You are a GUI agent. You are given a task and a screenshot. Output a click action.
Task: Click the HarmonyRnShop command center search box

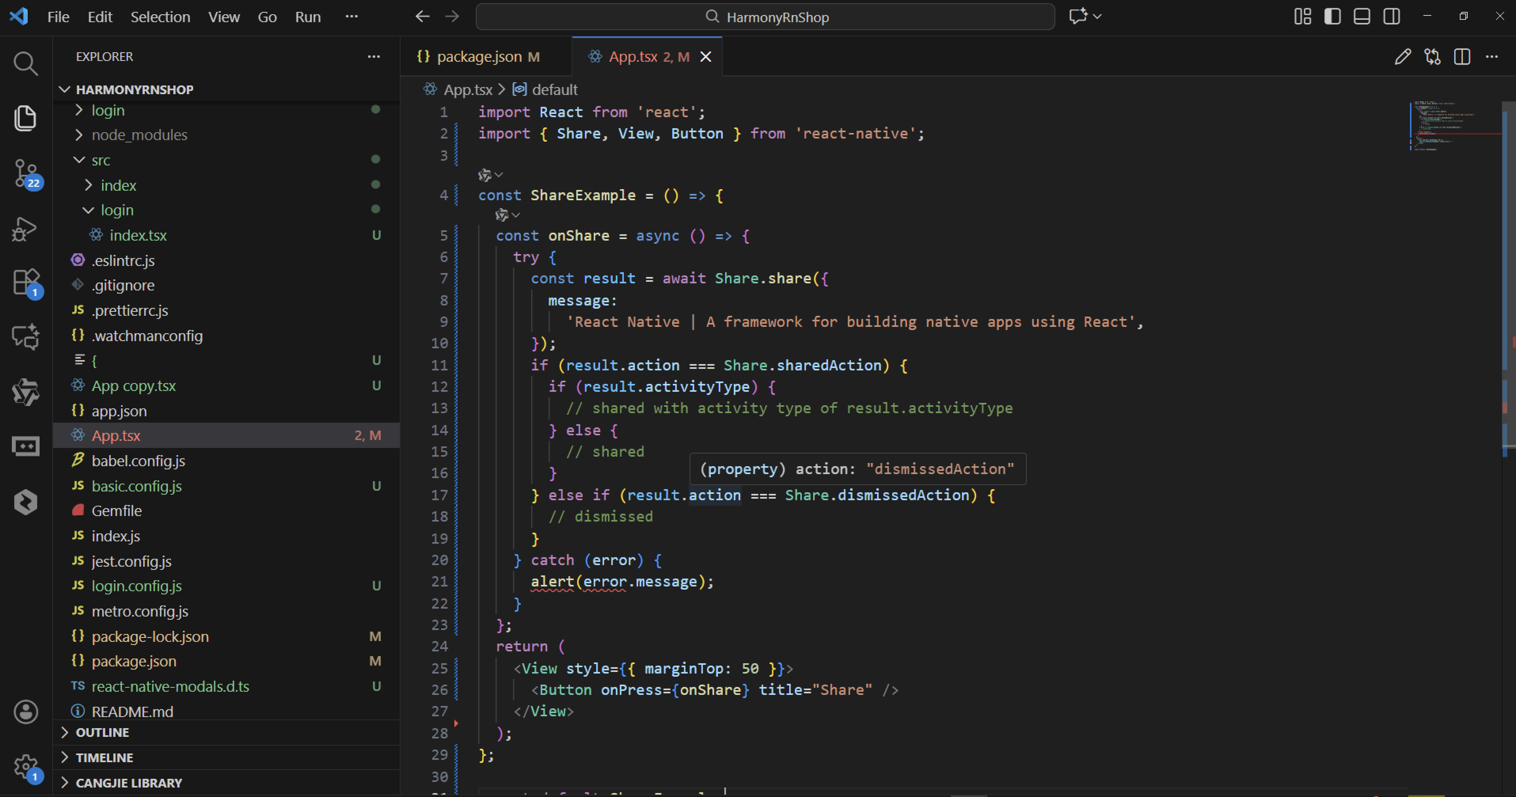tap(765, 17)
